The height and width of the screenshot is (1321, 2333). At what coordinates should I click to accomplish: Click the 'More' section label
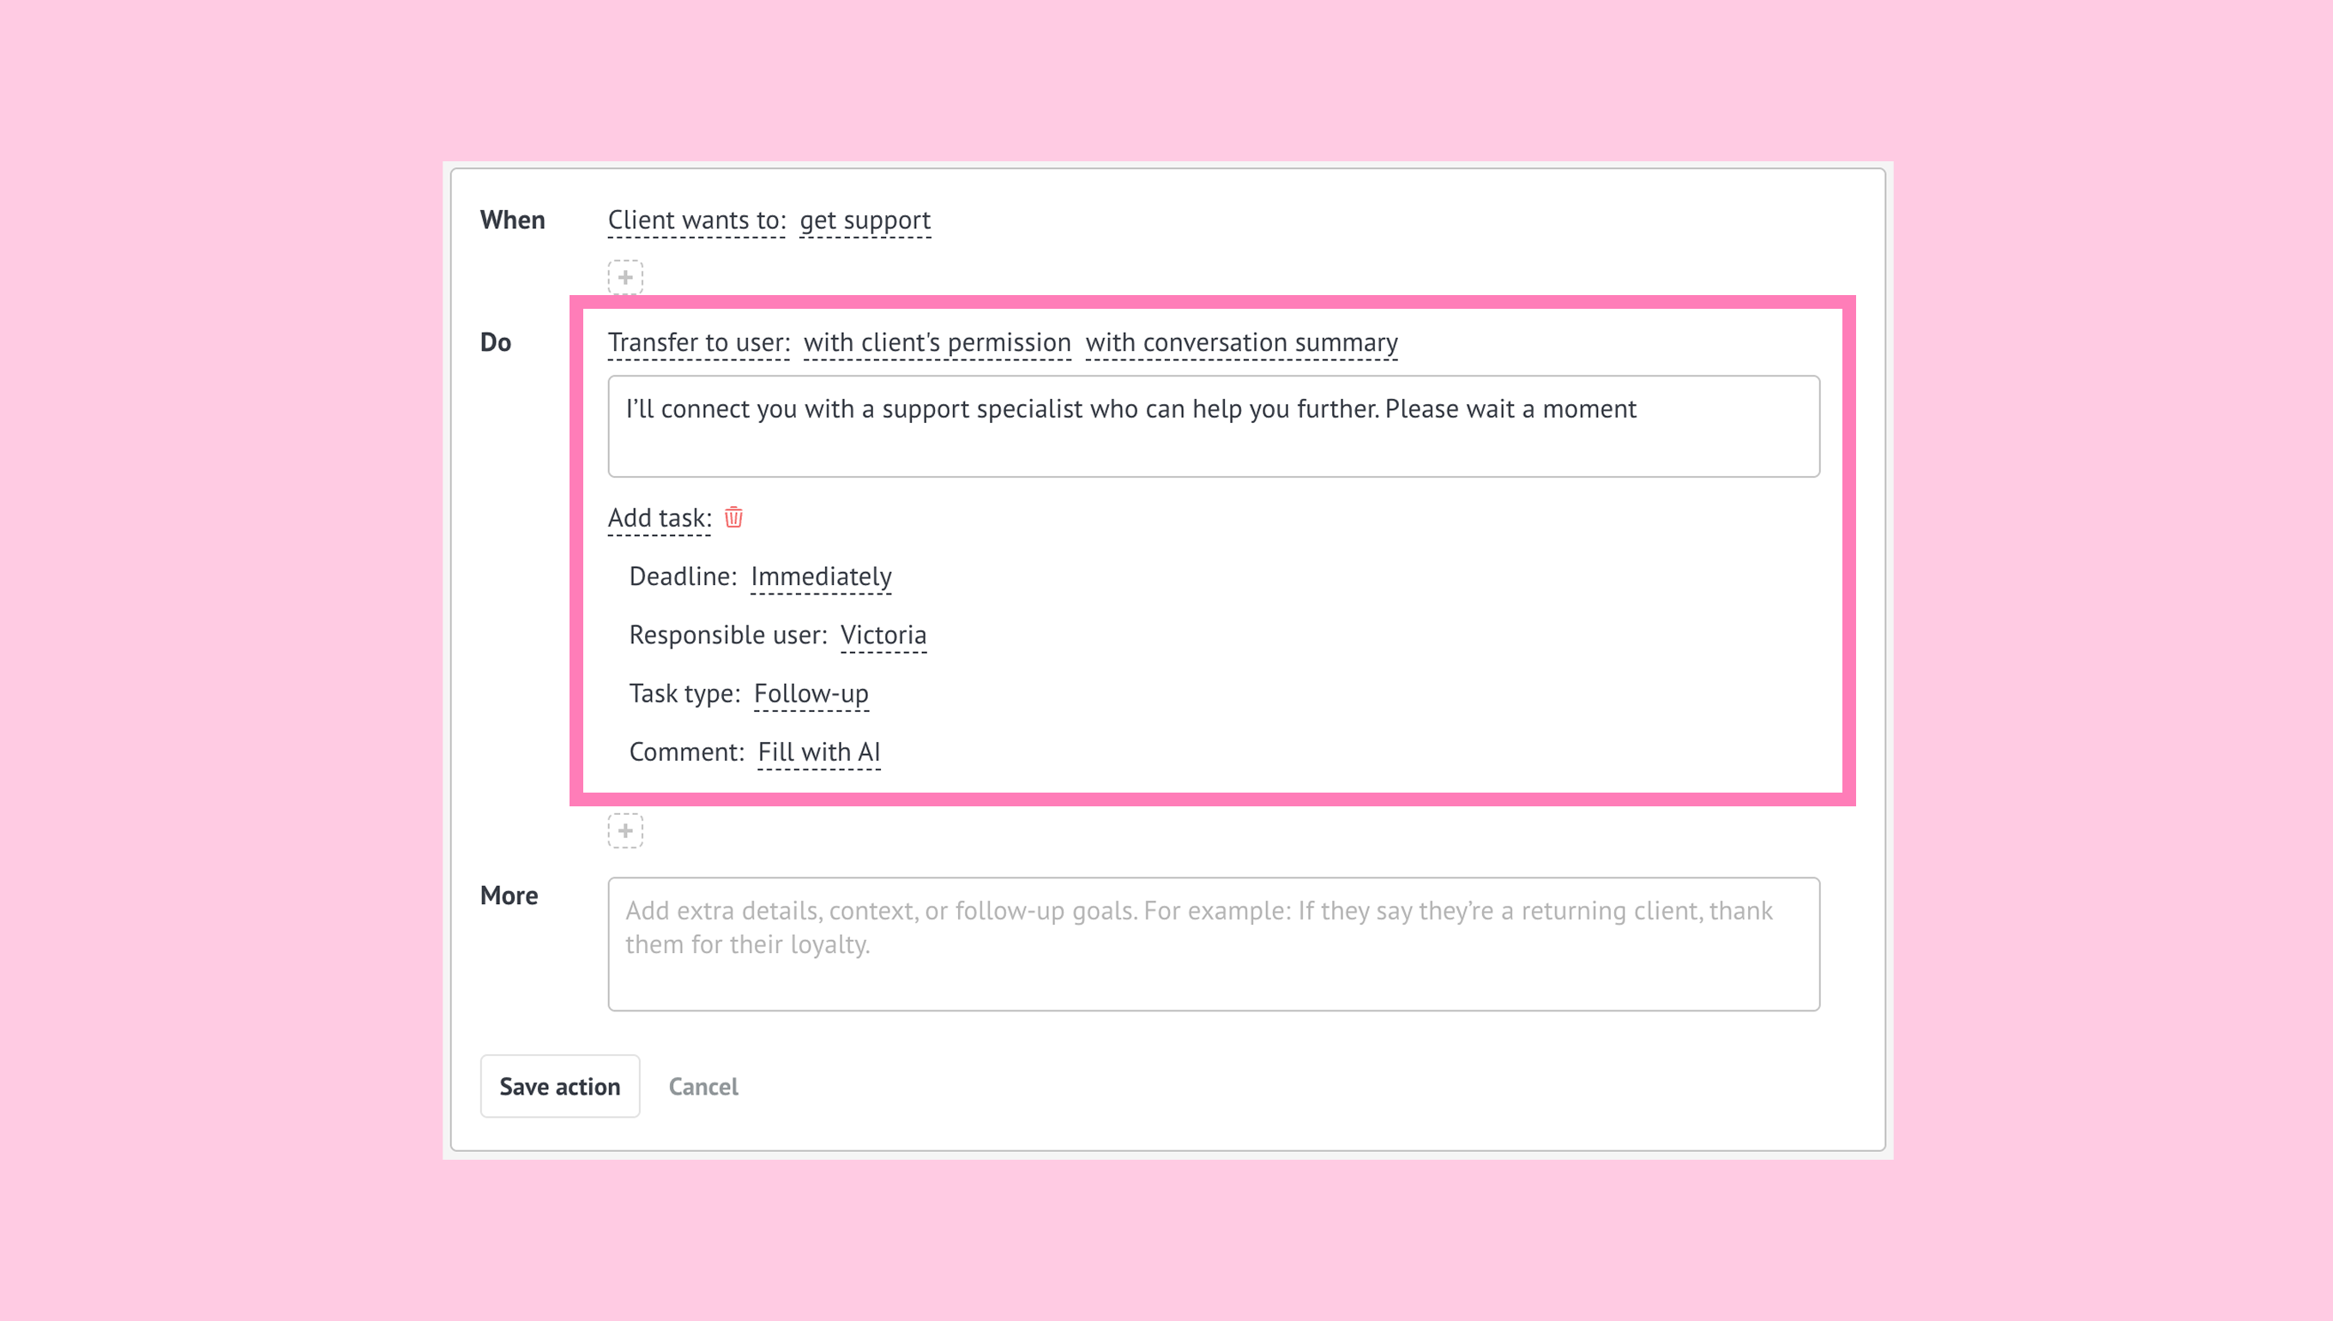click(509, 896)
